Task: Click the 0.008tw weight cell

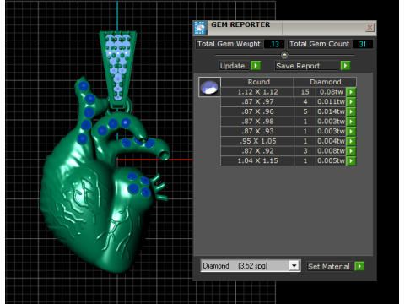Action: (331, 151)
